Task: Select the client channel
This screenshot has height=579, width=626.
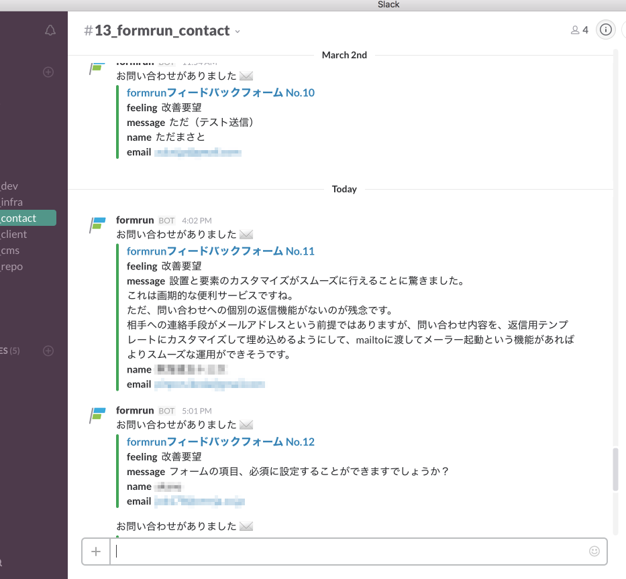Action: coord(15,234)
